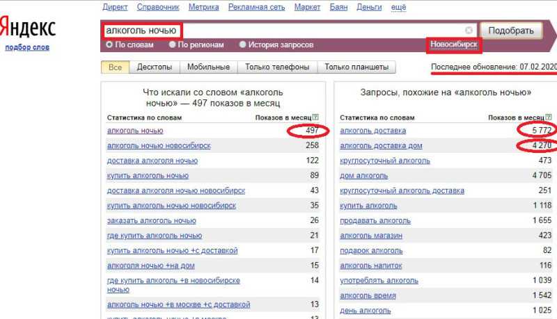This screenshot has height=319, width=557.
Task: Open 'алкоголь напиток' link
Action: pos(371,265)
